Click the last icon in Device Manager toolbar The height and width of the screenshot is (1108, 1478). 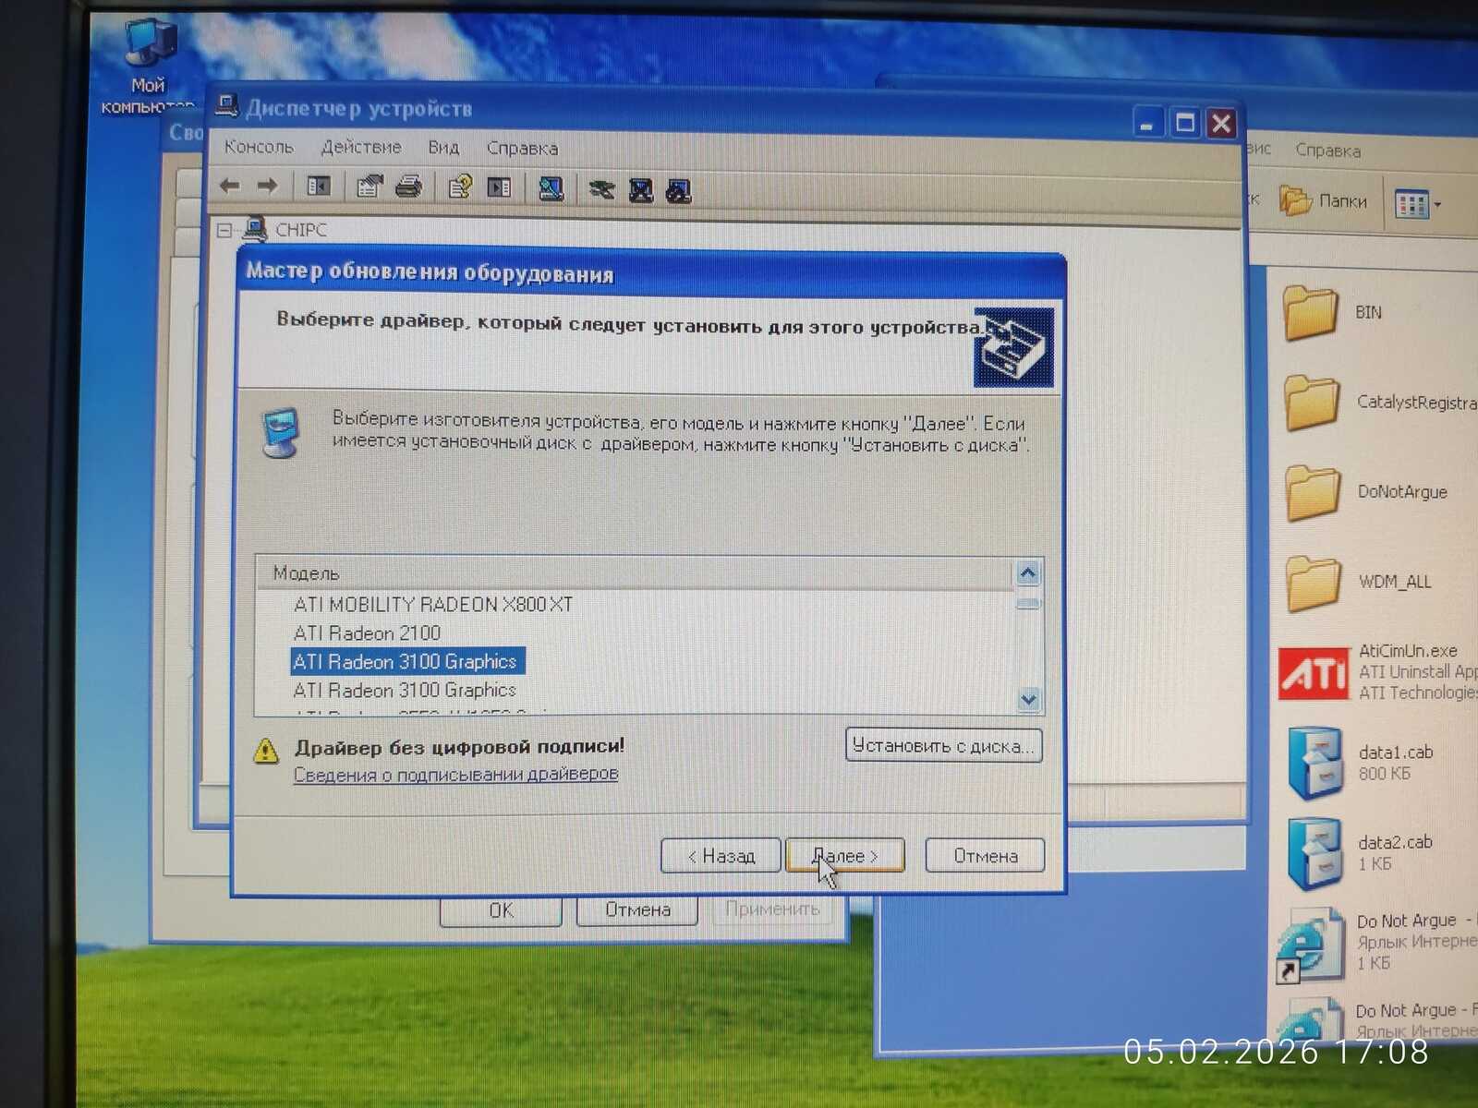[679, 192]
